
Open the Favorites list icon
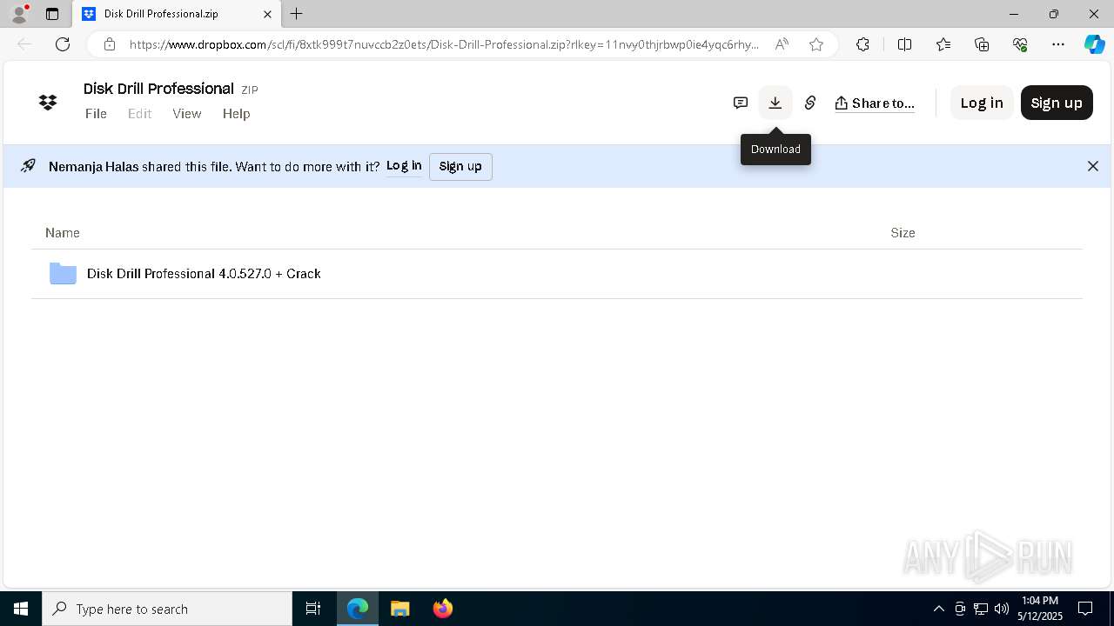pos(943,44)
